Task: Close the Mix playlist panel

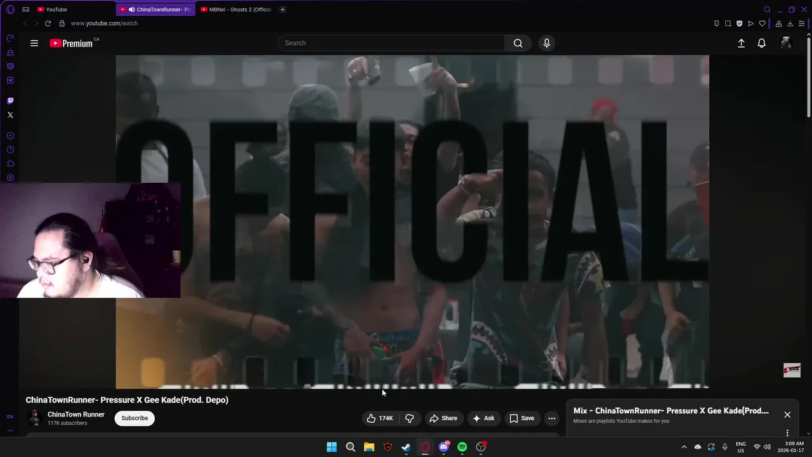Action: click(787, 414)
